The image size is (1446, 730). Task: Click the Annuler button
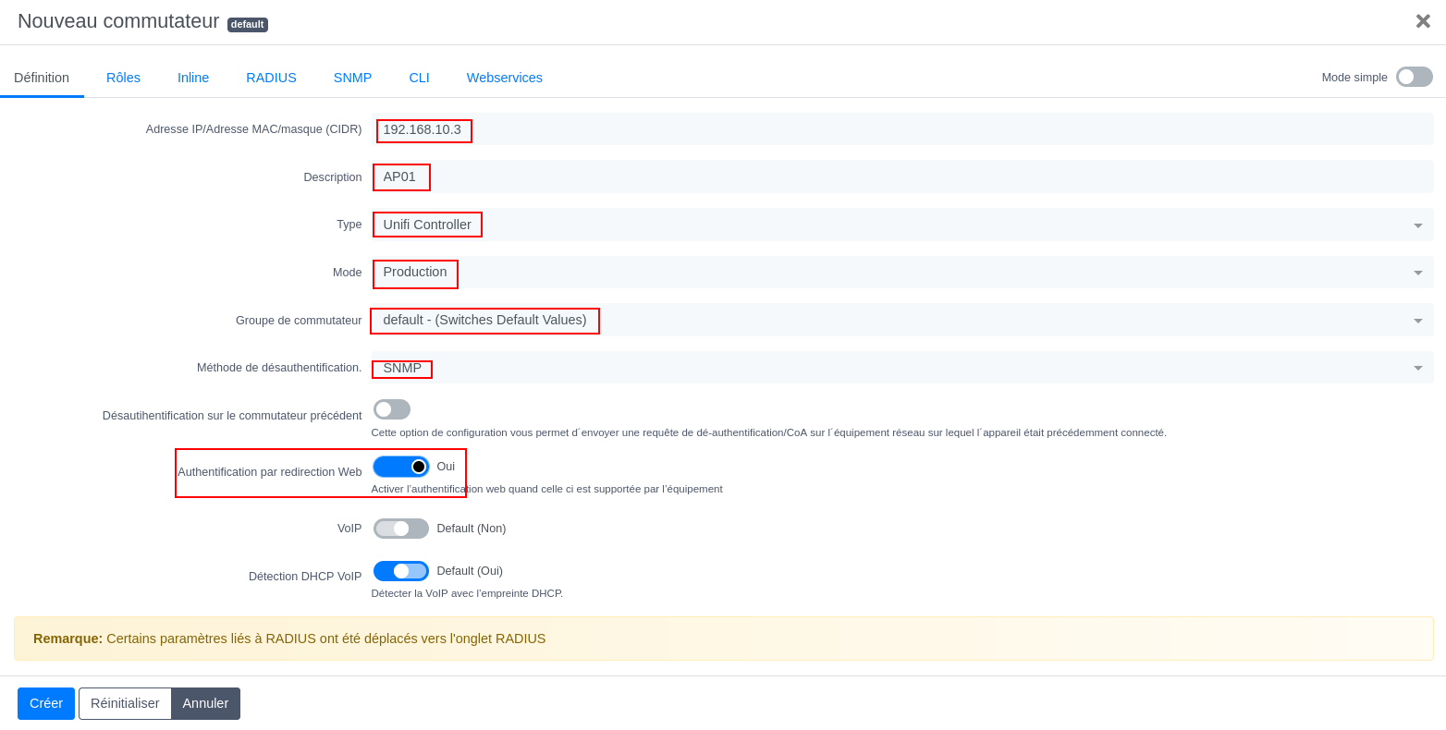[205, 703]
